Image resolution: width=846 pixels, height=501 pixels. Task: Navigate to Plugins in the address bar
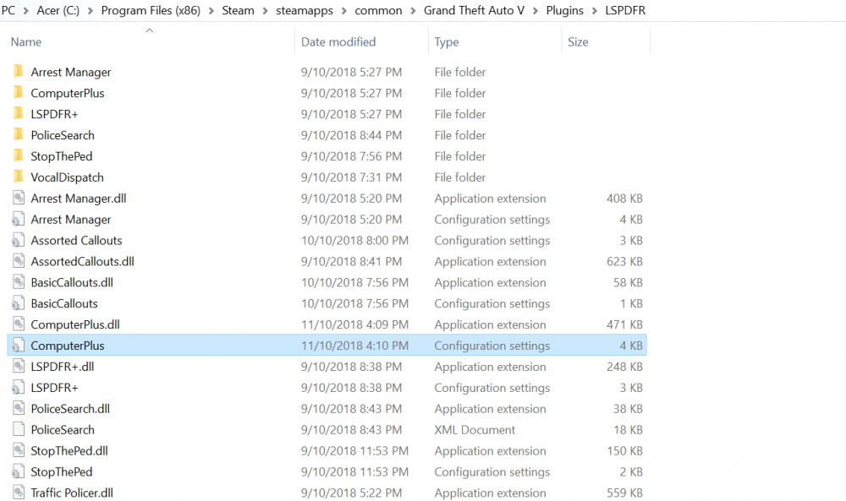[x=564, y=10]
